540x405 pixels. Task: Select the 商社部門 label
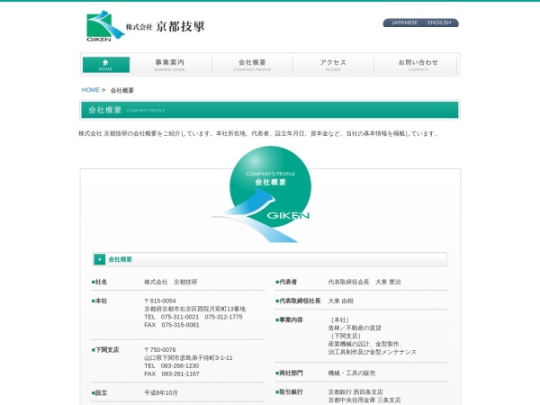289,373
